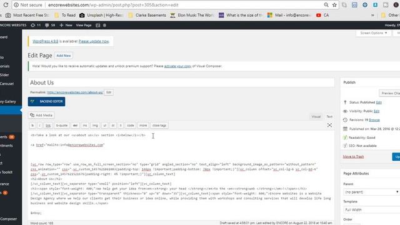
Task: Edit the Status: Published setting
Action: pyautogui.click(x=379, y=102)
